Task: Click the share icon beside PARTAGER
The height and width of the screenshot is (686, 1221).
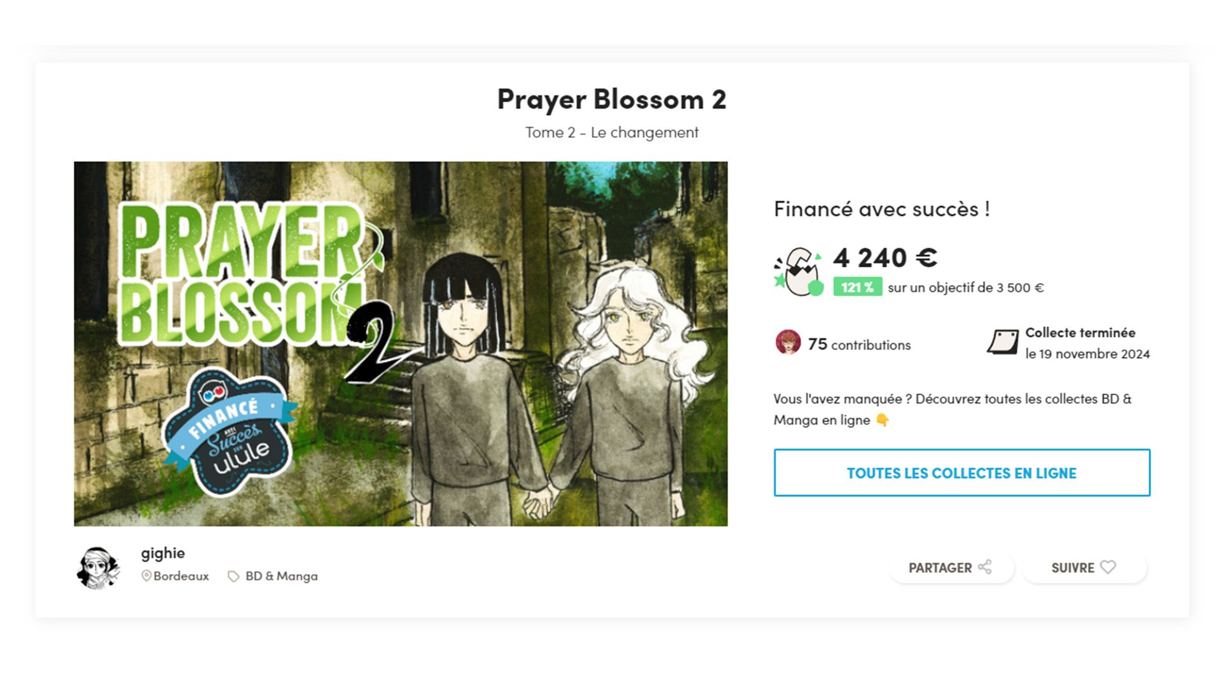Action: point(985,567)
